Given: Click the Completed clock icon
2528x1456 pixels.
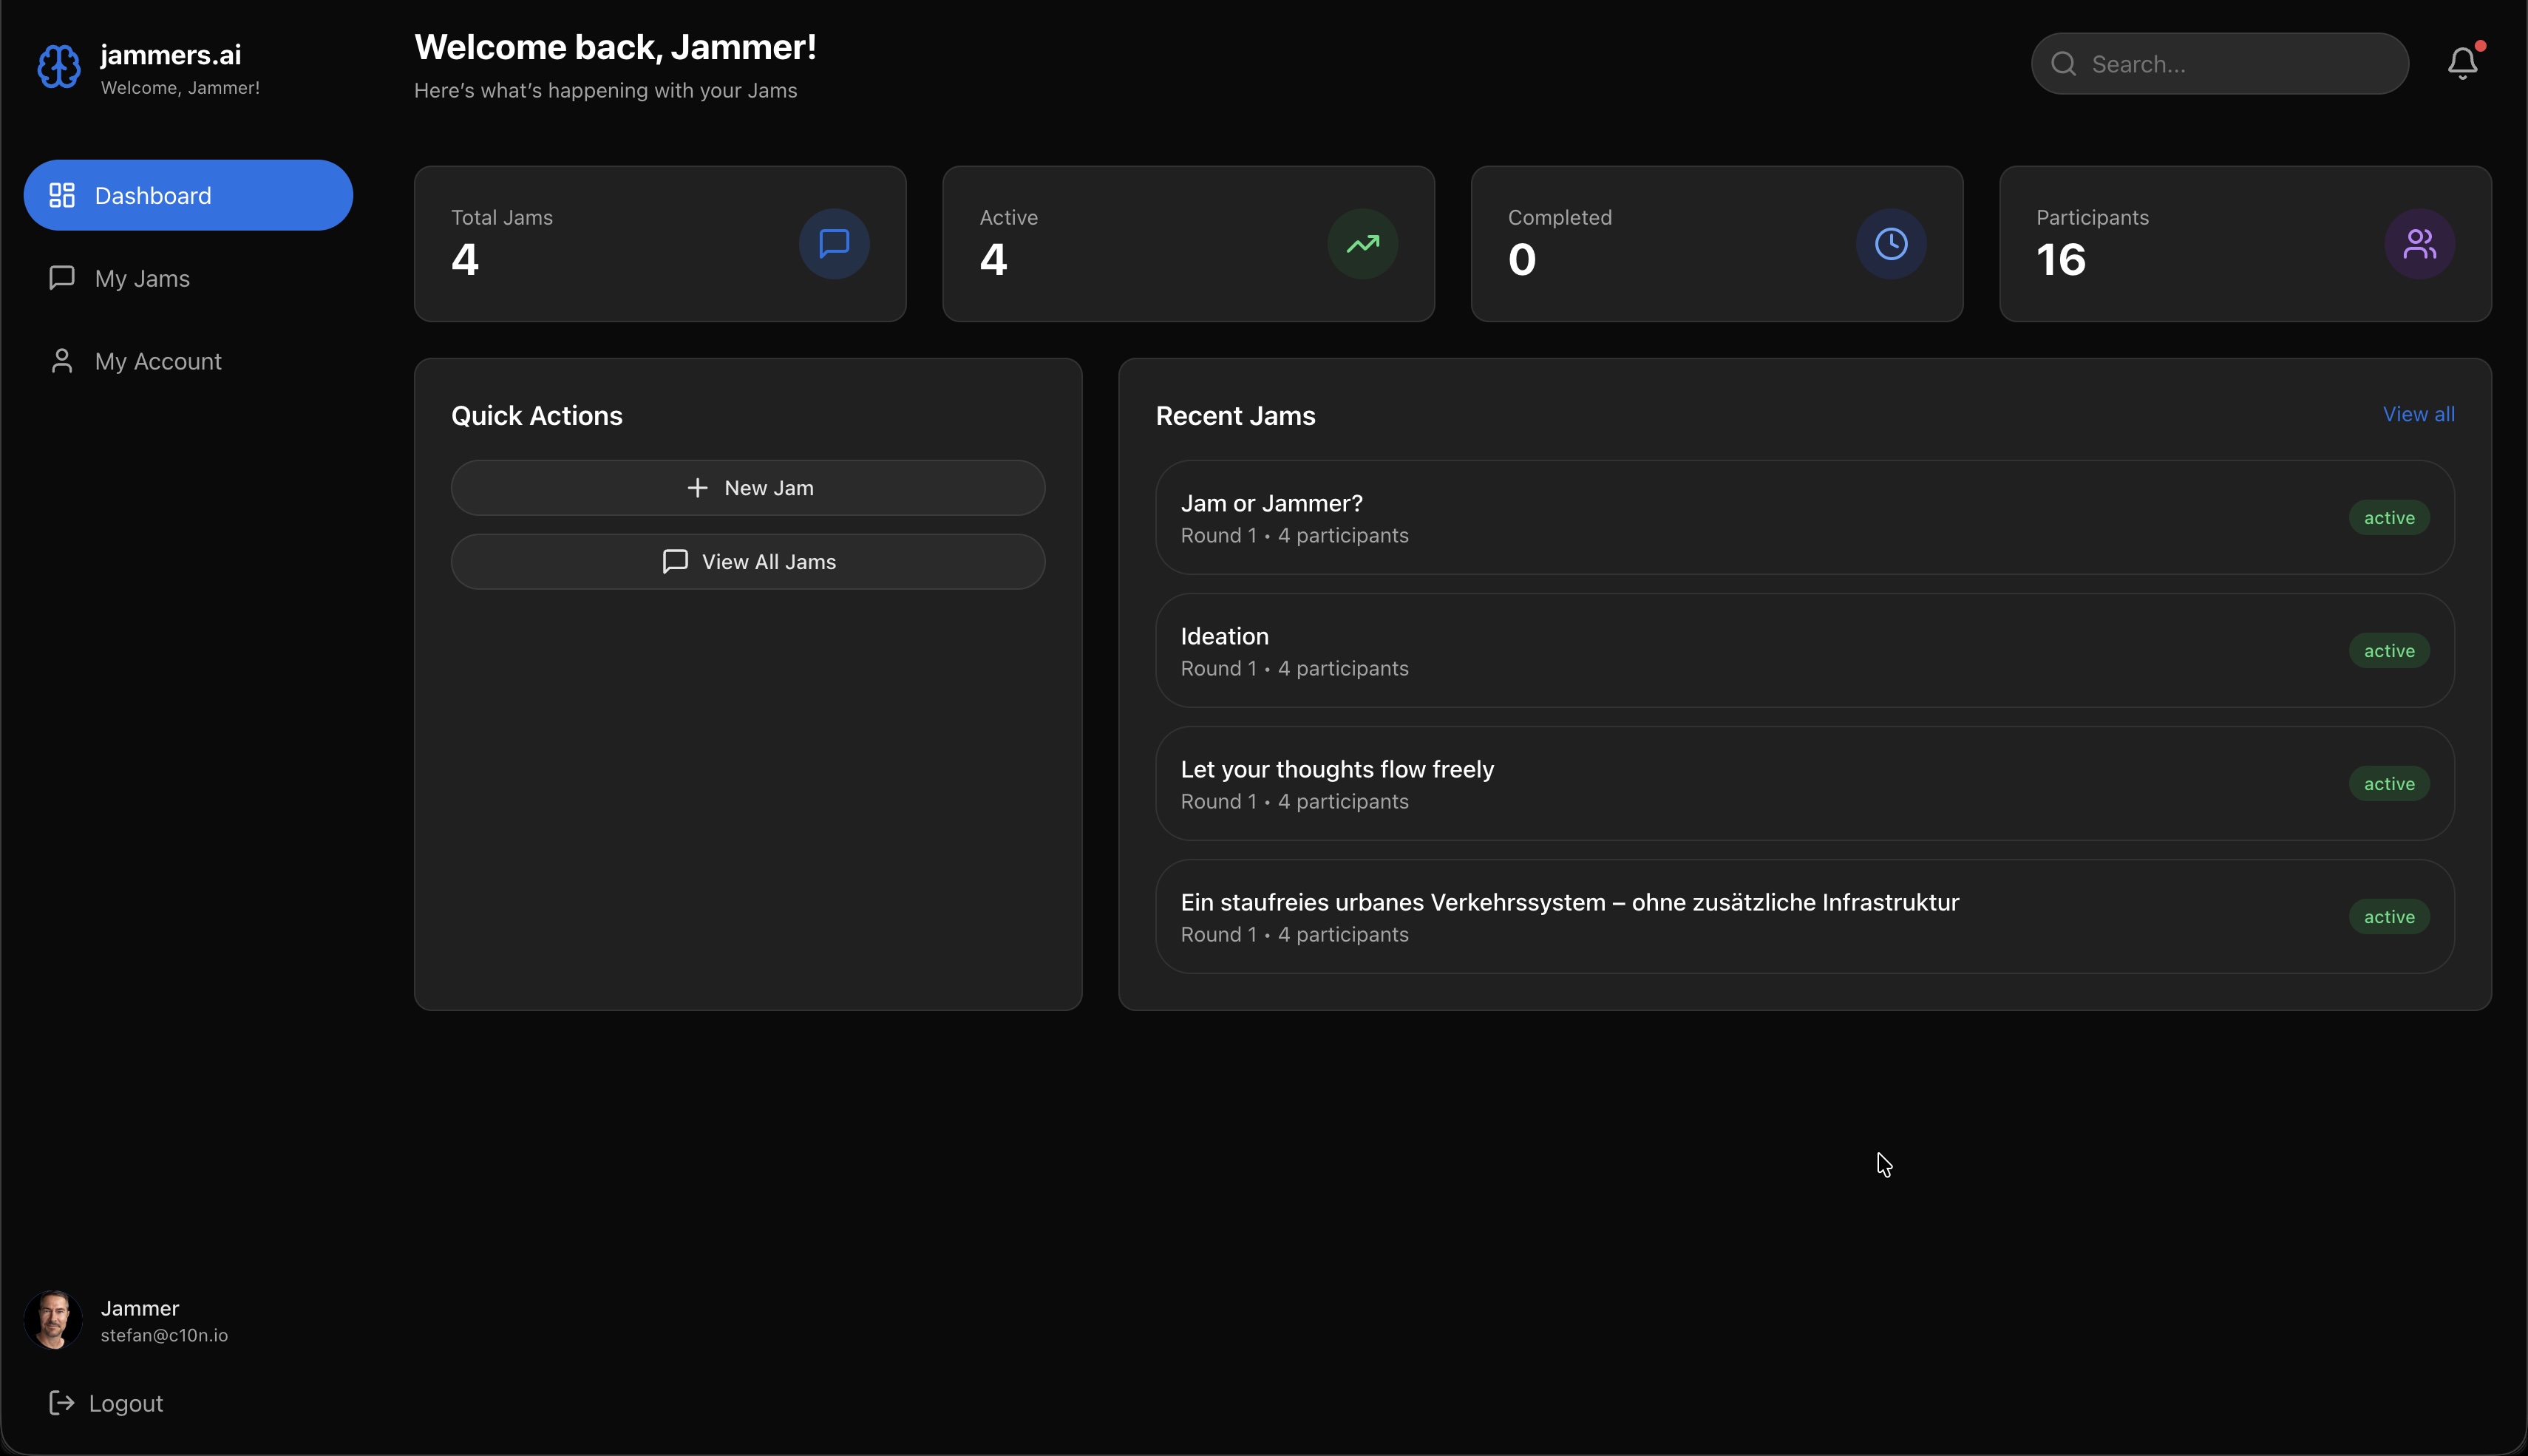Looking at the screenshot, I should pos(1891,243).
